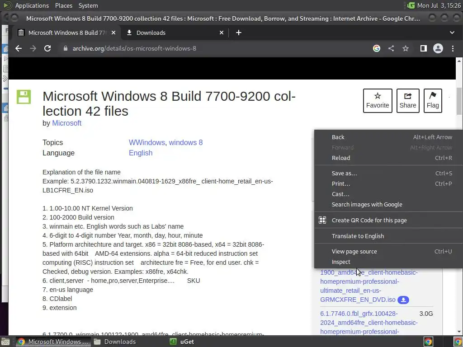This screenshot has width=463, height=347.
Task: Bookmark this page with star icon
Action: [x=406, y=48]
